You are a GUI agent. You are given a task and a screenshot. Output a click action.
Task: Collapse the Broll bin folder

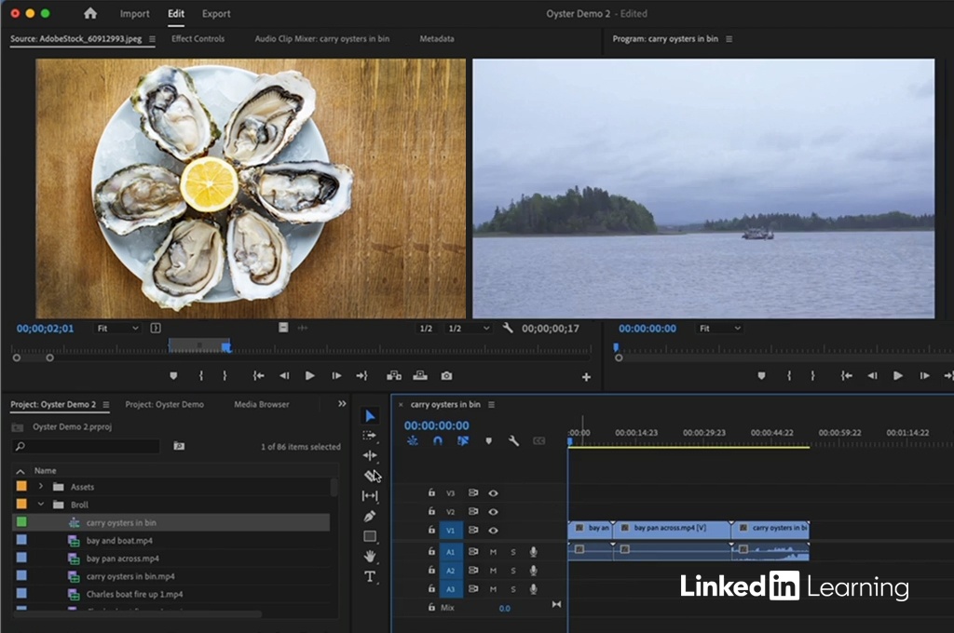tap(41, 505)
